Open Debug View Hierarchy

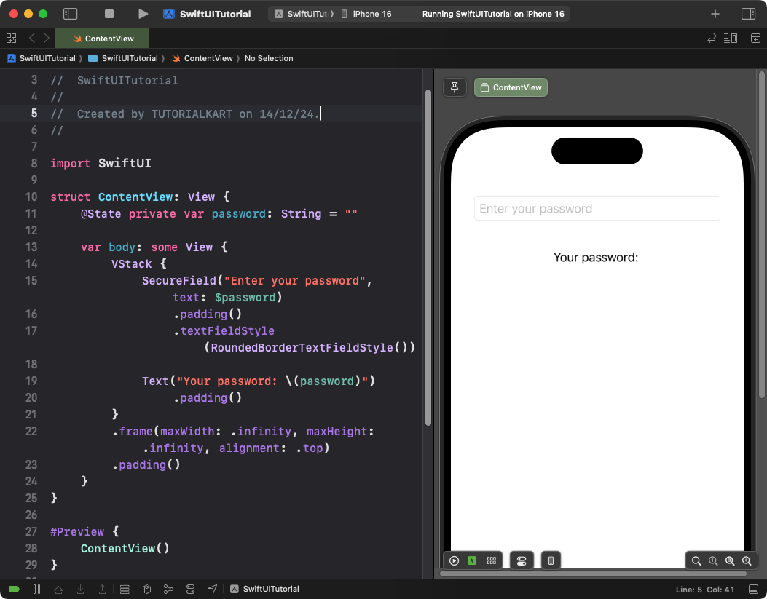[x=146, y=589]
